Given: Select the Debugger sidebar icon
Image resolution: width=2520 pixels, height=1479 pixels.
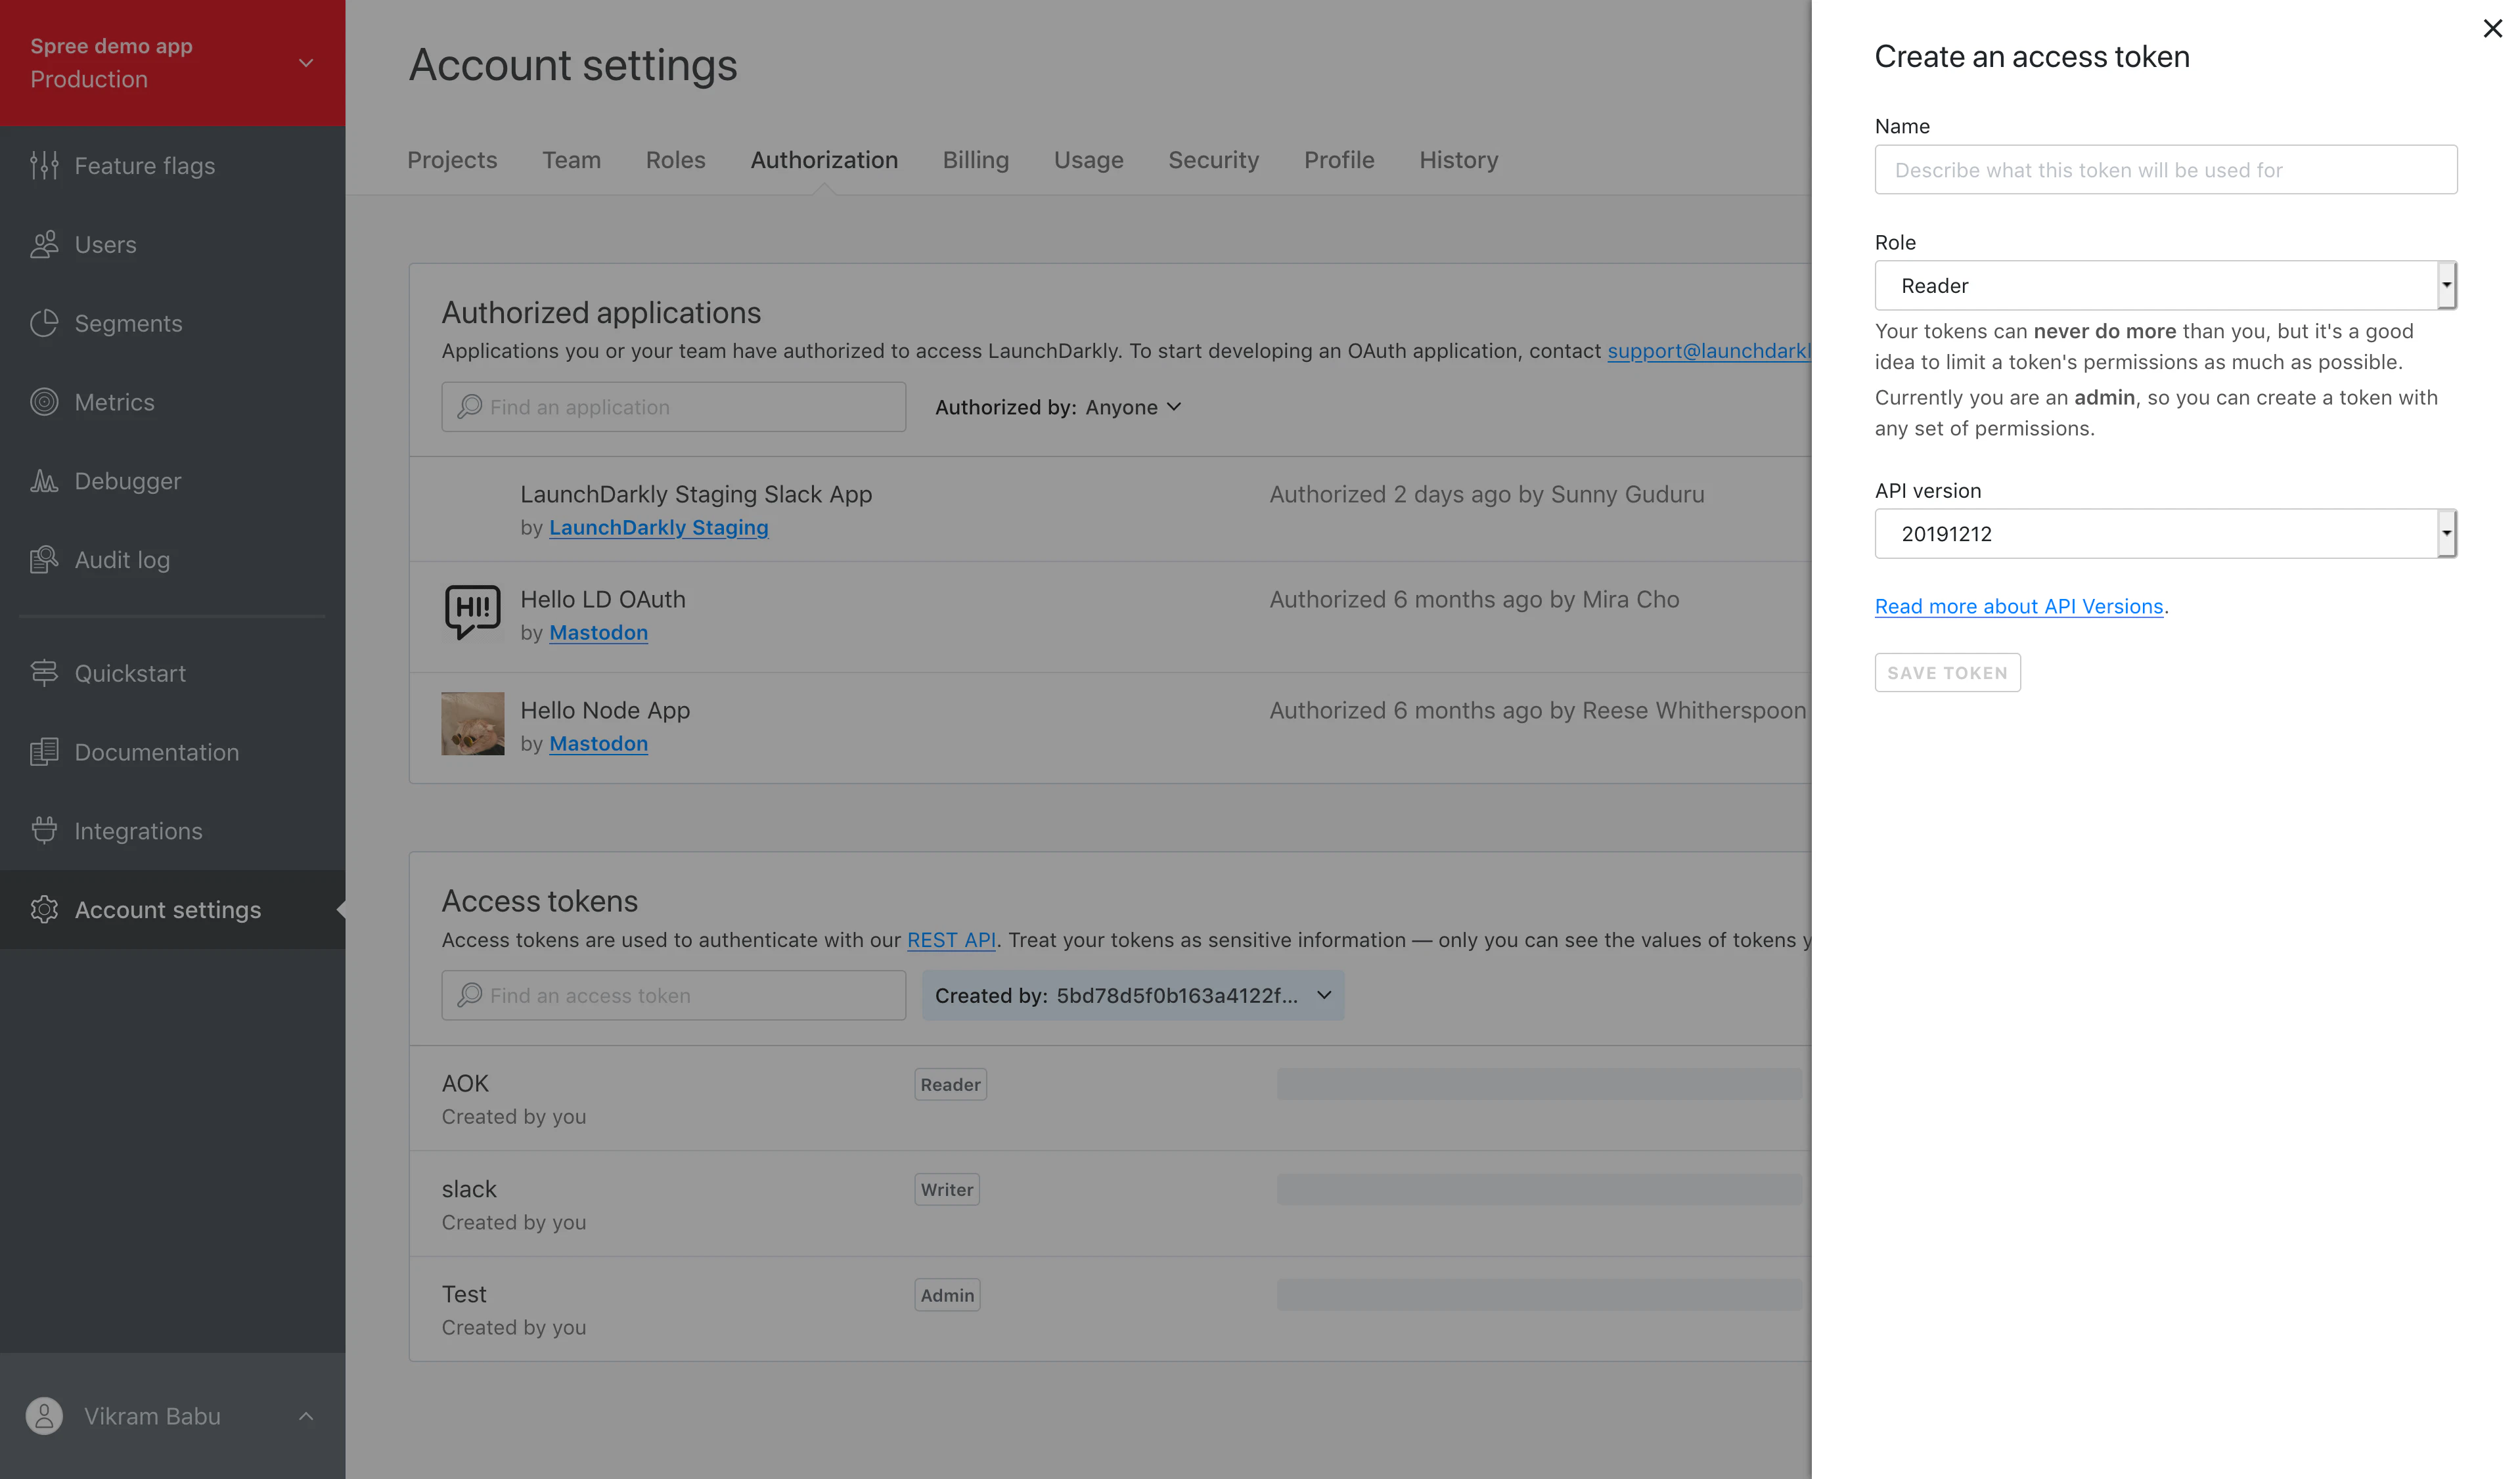Looking at the screenshot, I should pyautogui.click(x=44, y=480).
